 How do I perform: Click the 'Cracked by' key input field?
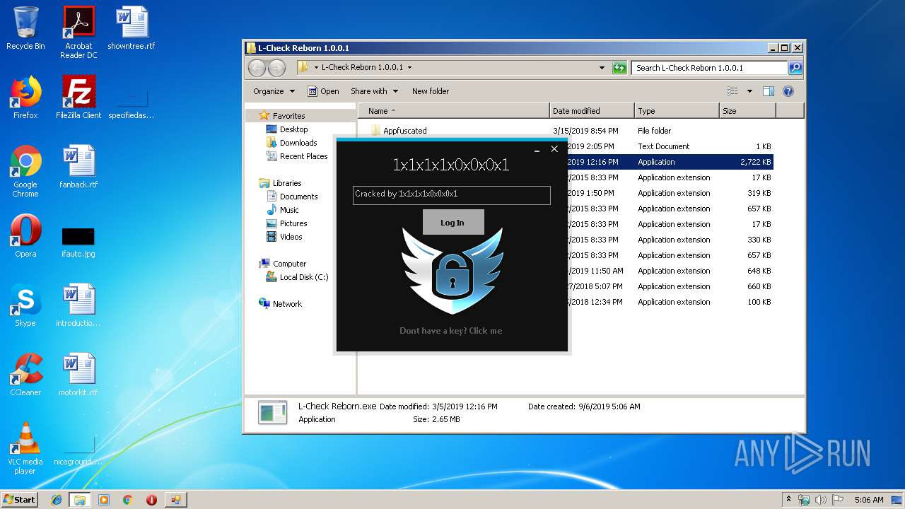[452, 195]
